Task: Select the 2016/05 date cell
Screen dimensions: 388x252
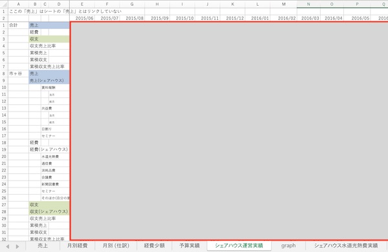Action: 357,18
